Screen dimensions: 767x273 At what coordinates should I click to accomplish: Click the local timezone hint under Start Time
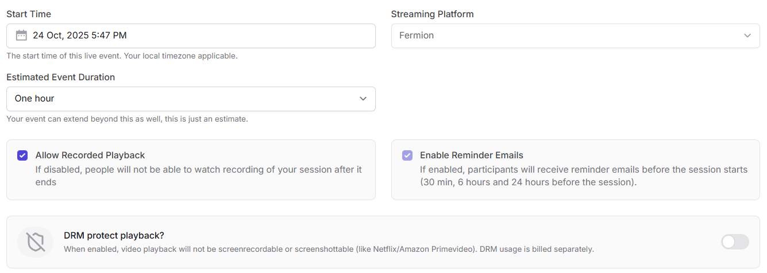click(x=122, y=56)
